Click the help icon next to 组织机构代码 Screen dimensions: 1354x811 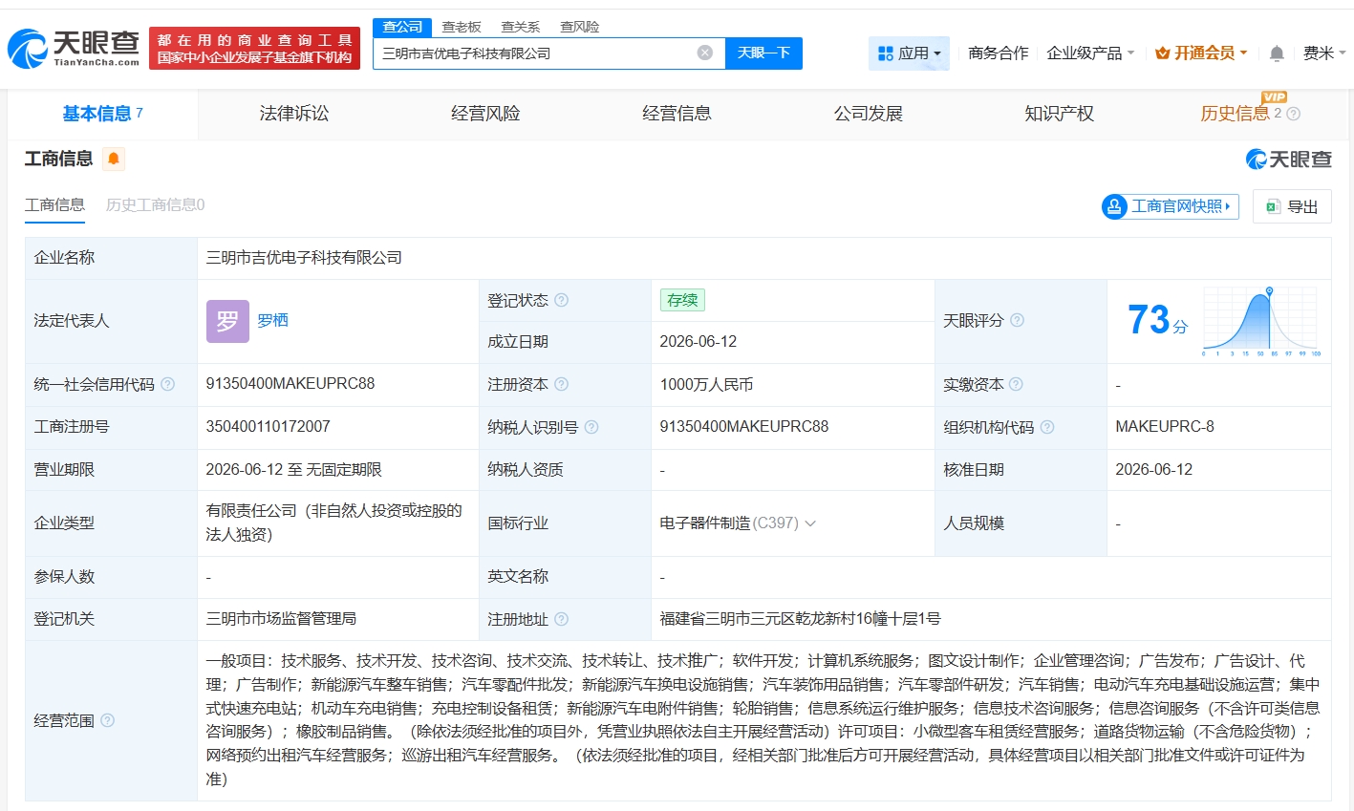point(1047,427)
